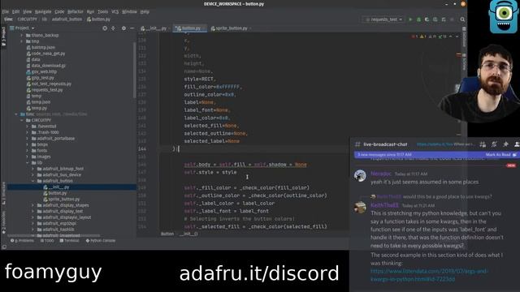Click the KeithTheEE avatar in Discord

[x=360, y=208]
